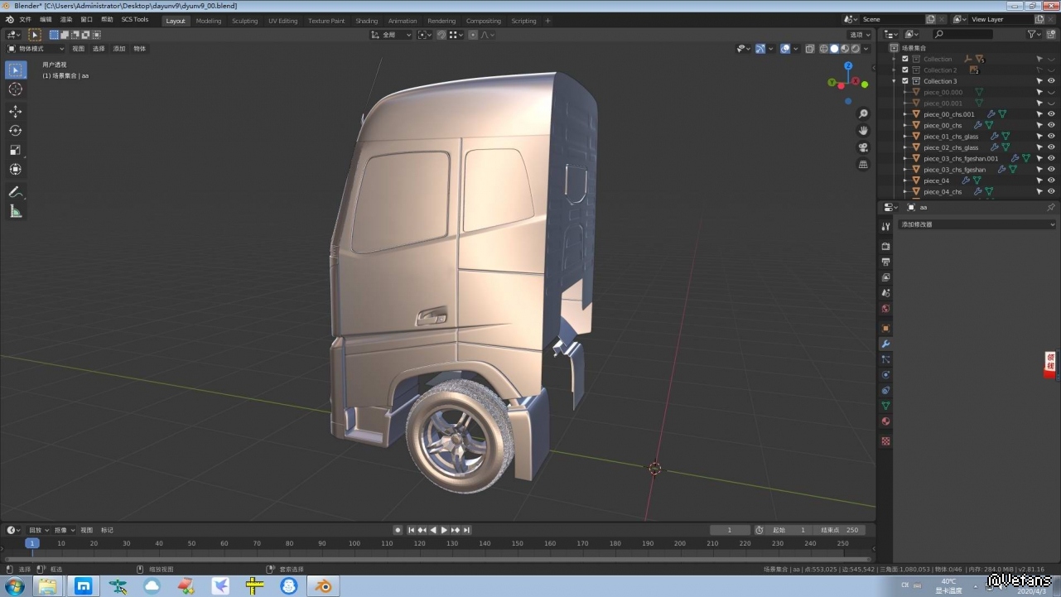Open the Modifier wrench properties tab
The image size is (1061, 597).
click(x=885, y=344)
